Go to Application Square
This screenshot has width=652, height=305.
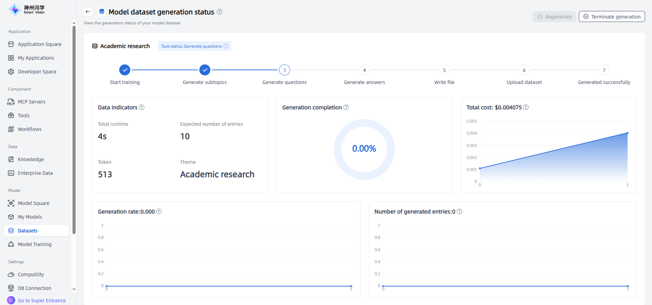[40, 44]
